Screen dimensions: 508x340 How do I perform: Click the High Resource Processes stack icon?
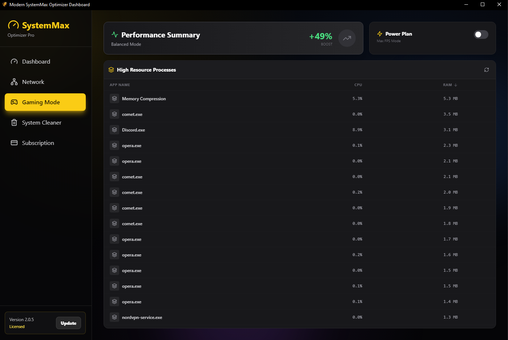(x=111, y=70)
